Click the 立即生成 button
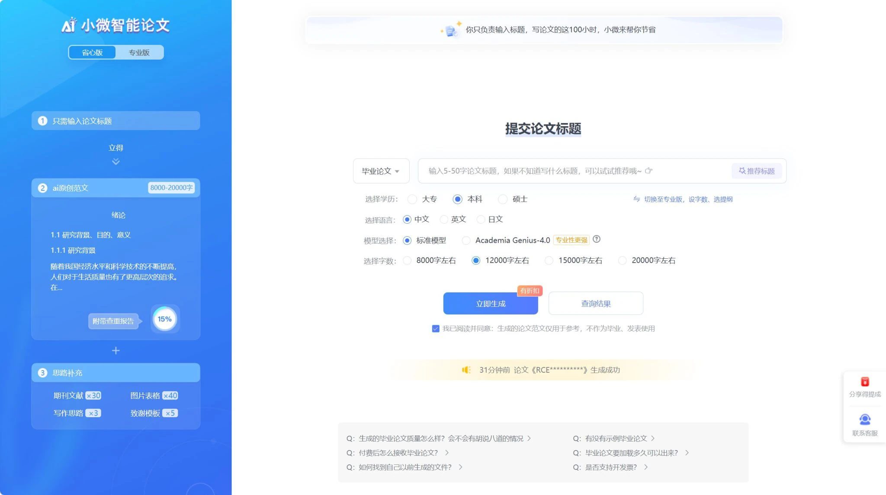This screenshot has height=495, width=886. point(491,304)
